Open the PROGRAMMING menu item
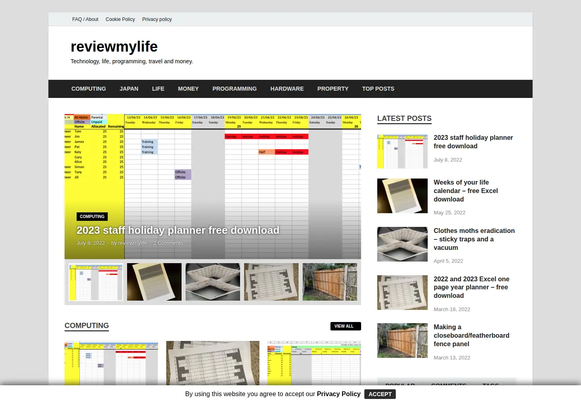This screenshot has height=403, width=581. [234, 89]
